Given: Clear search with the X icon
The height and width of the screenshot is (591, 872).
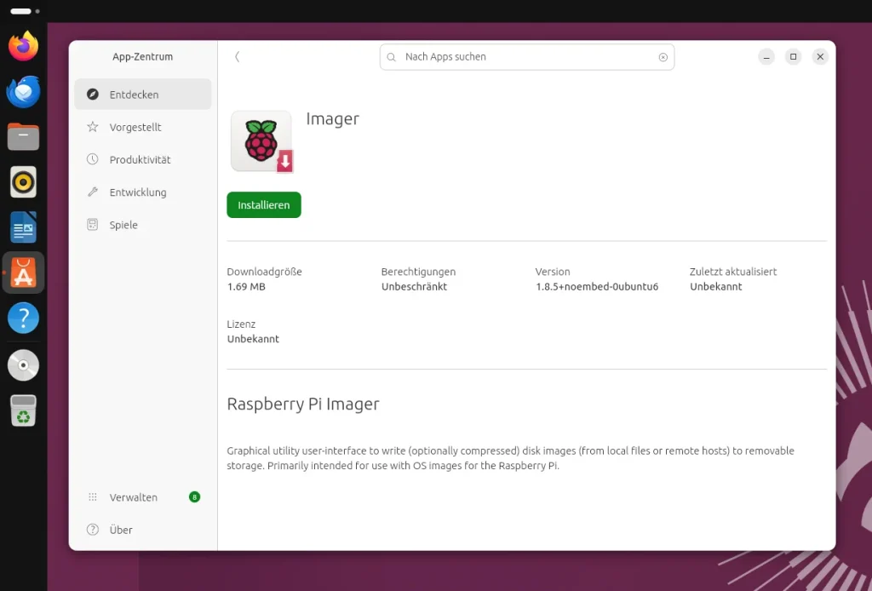Looking at the screenshot, I should point(663,57).
